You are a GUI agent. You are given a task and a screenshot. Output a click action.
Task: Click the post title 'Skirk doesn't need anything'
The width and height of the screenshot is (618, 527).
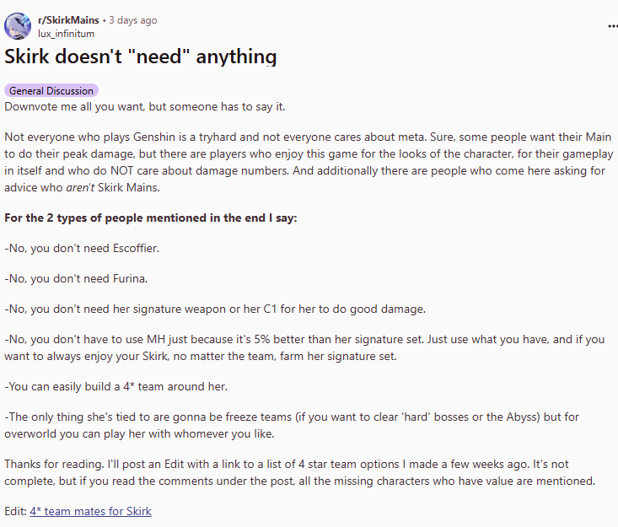point(140,56)
